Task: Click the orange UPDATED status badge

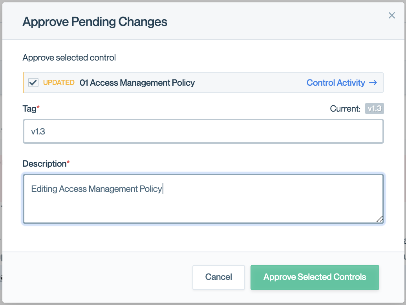Action: point(59,83)
